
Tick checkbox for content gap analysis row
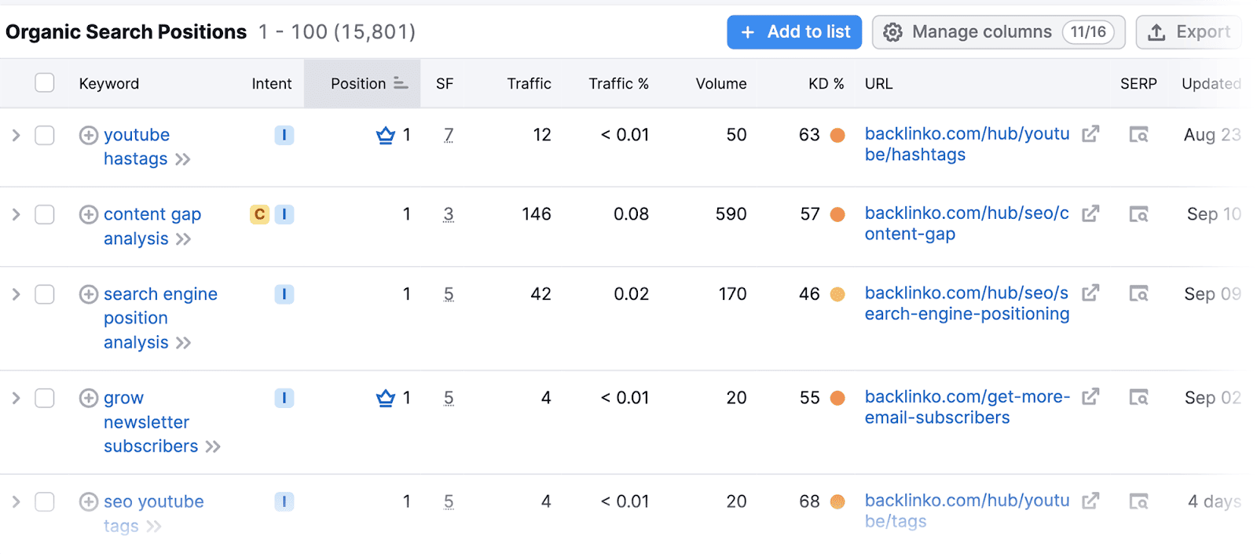point(45,214)
